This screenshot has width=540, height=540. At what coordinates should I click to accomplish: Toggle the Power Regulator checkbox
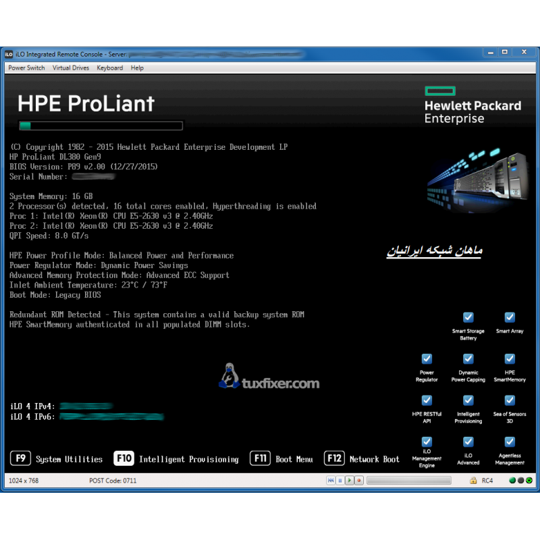(x=427, y=358)
